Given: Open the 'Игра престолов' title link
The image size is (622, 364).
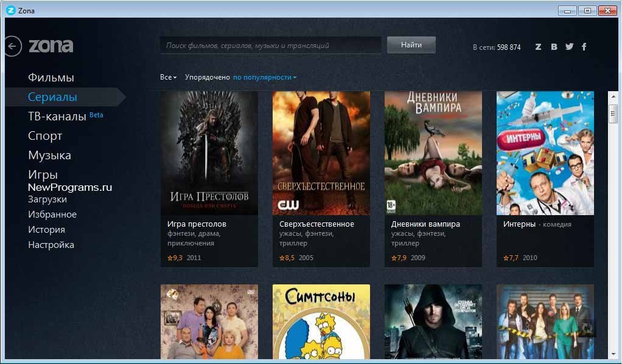Looking at the screenshot, I should pos(197,224).
